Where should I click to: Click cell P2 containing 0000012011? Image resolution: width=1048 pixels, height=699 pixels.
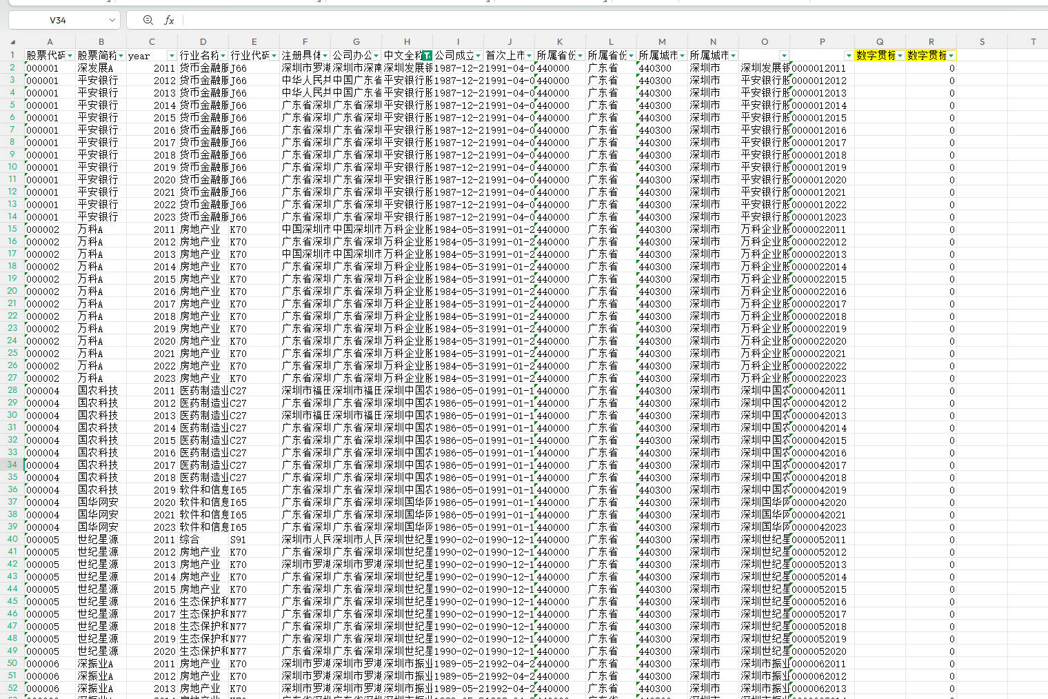[x=822, y=68]
